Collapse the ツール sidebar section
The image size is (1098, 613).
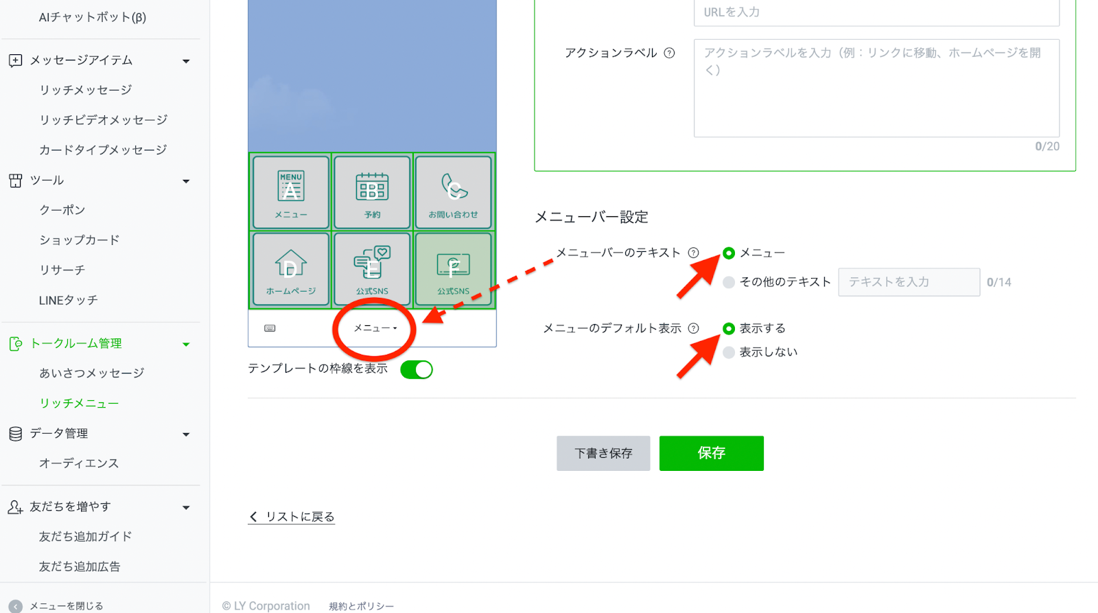[186, 181]
